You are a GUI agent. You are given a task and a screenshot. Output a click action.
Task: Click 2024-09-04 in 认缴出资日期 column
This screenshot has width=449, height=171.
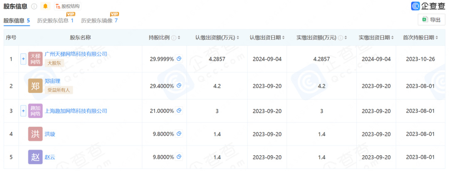tap(267, 59)
